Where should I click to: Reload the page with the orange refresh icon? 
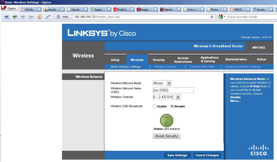point(40,16)
